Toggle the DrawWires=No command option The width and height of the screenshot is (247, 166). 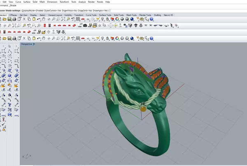70,11
